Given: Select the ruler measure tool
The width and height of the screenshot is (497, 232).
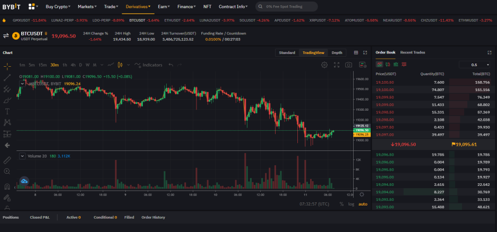Looking at the screenshot, I should point(7,160).
